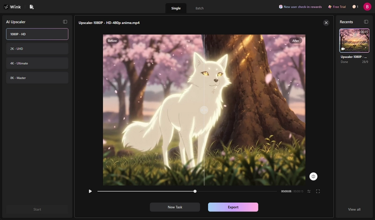Toggle the compare view circular button

pyautogui.click(x=313, y=176)
